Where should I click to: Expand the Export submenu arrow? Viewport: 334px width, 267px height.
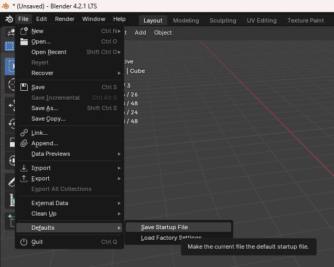click(x=120, y=178)
